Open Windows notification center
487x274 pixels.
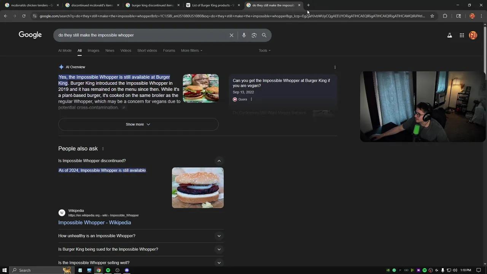click(479, 270)
